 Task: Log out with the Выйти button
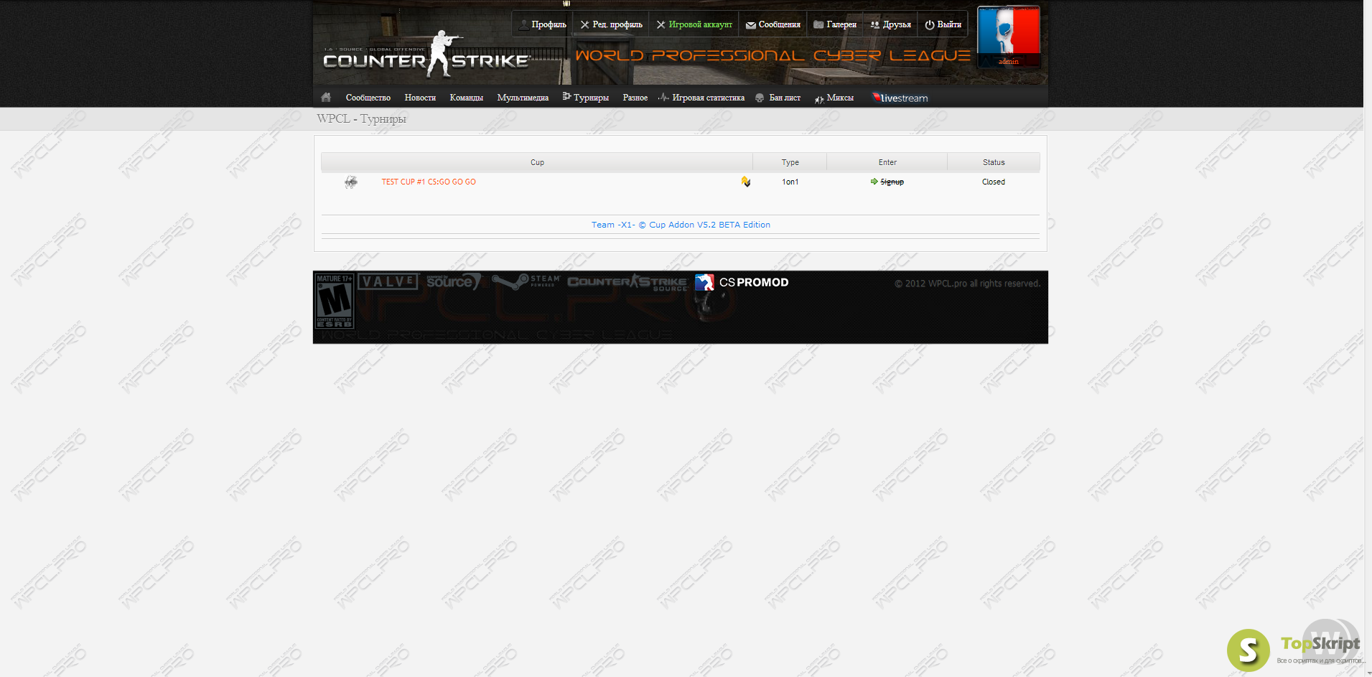tap(943, 24)
